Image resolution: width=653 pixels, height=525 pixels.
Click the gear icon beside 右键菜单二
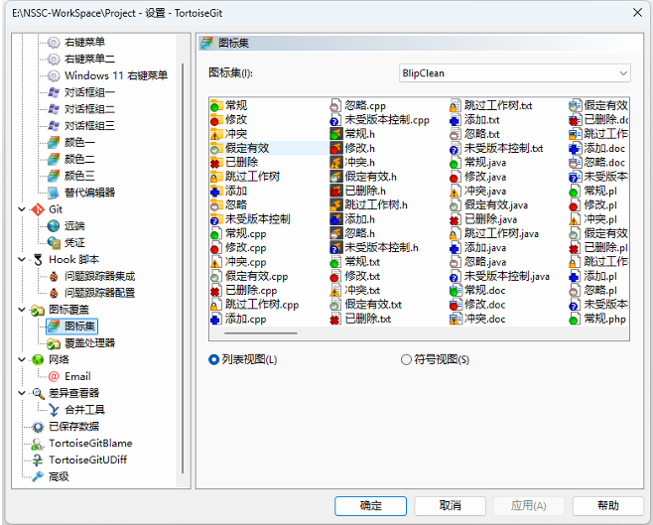click(54, 59)
